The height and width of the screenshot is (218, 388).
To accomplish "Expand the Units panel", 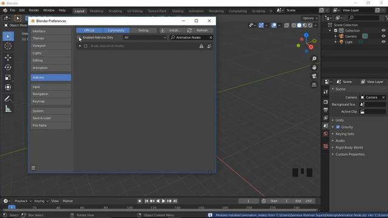I will pyautogui.click(x=339, y=120).
